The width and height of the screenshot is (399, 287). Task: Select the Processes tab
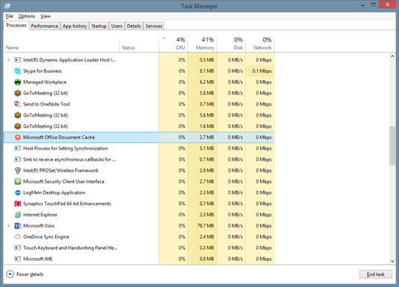(x=16, y=25)
